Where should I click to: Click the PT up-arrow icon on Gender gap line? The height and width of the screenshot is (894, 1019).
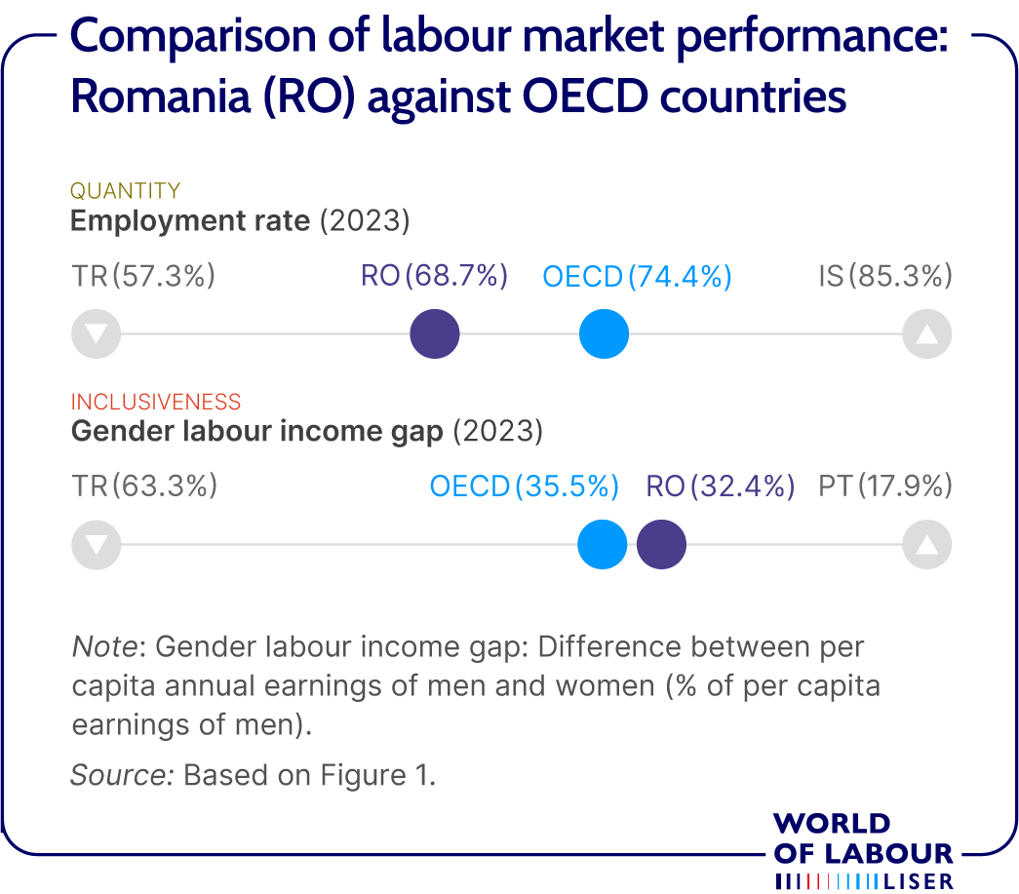click(x=926, y=544)
